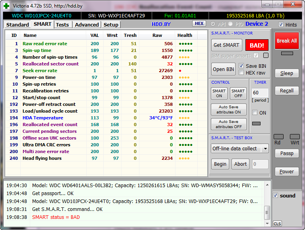The image size is (305, 230).
Task: Turn SMART OFF in Control panel
Action: point(238,94)
